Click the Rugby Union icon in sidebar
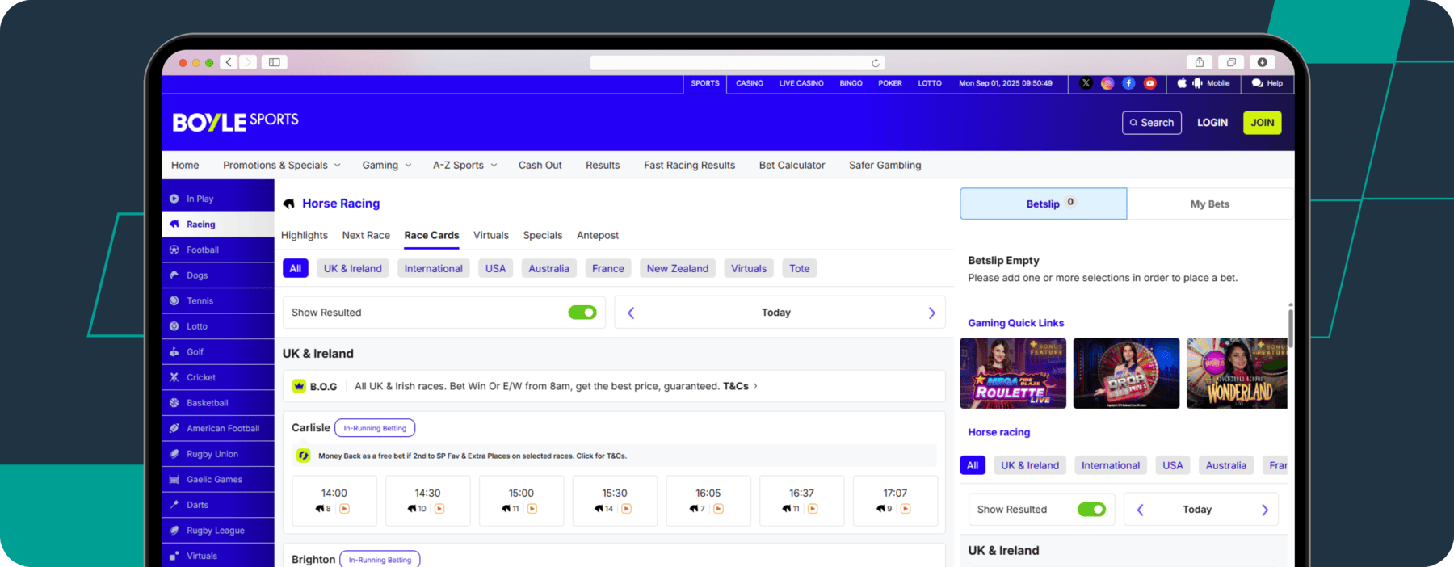The width and height of the screenshot is (1454, 567). click(174, 454)
